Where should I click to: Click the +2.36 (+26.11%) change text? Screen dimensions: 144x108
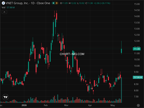(102, 3)
